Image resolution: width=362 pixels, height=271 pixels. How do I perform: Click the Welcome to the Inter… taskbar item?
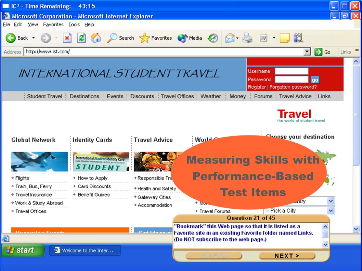pos(85,250)
